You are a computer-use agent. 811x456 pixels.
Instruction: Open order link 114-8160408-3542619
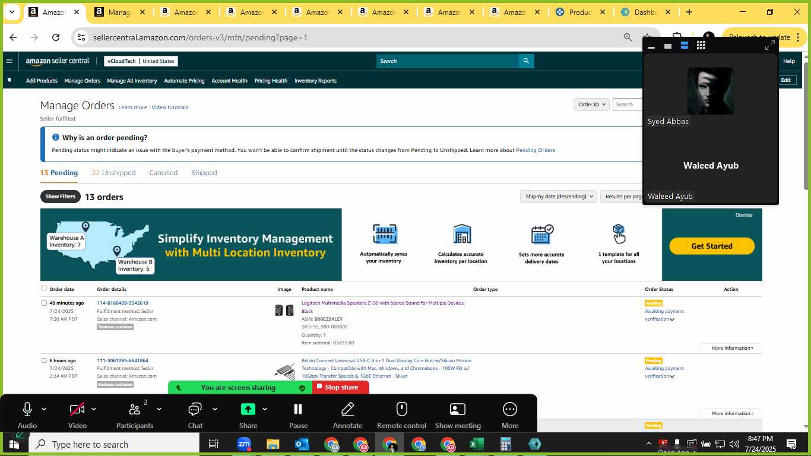pyautogui.click(x=122, y=303)
